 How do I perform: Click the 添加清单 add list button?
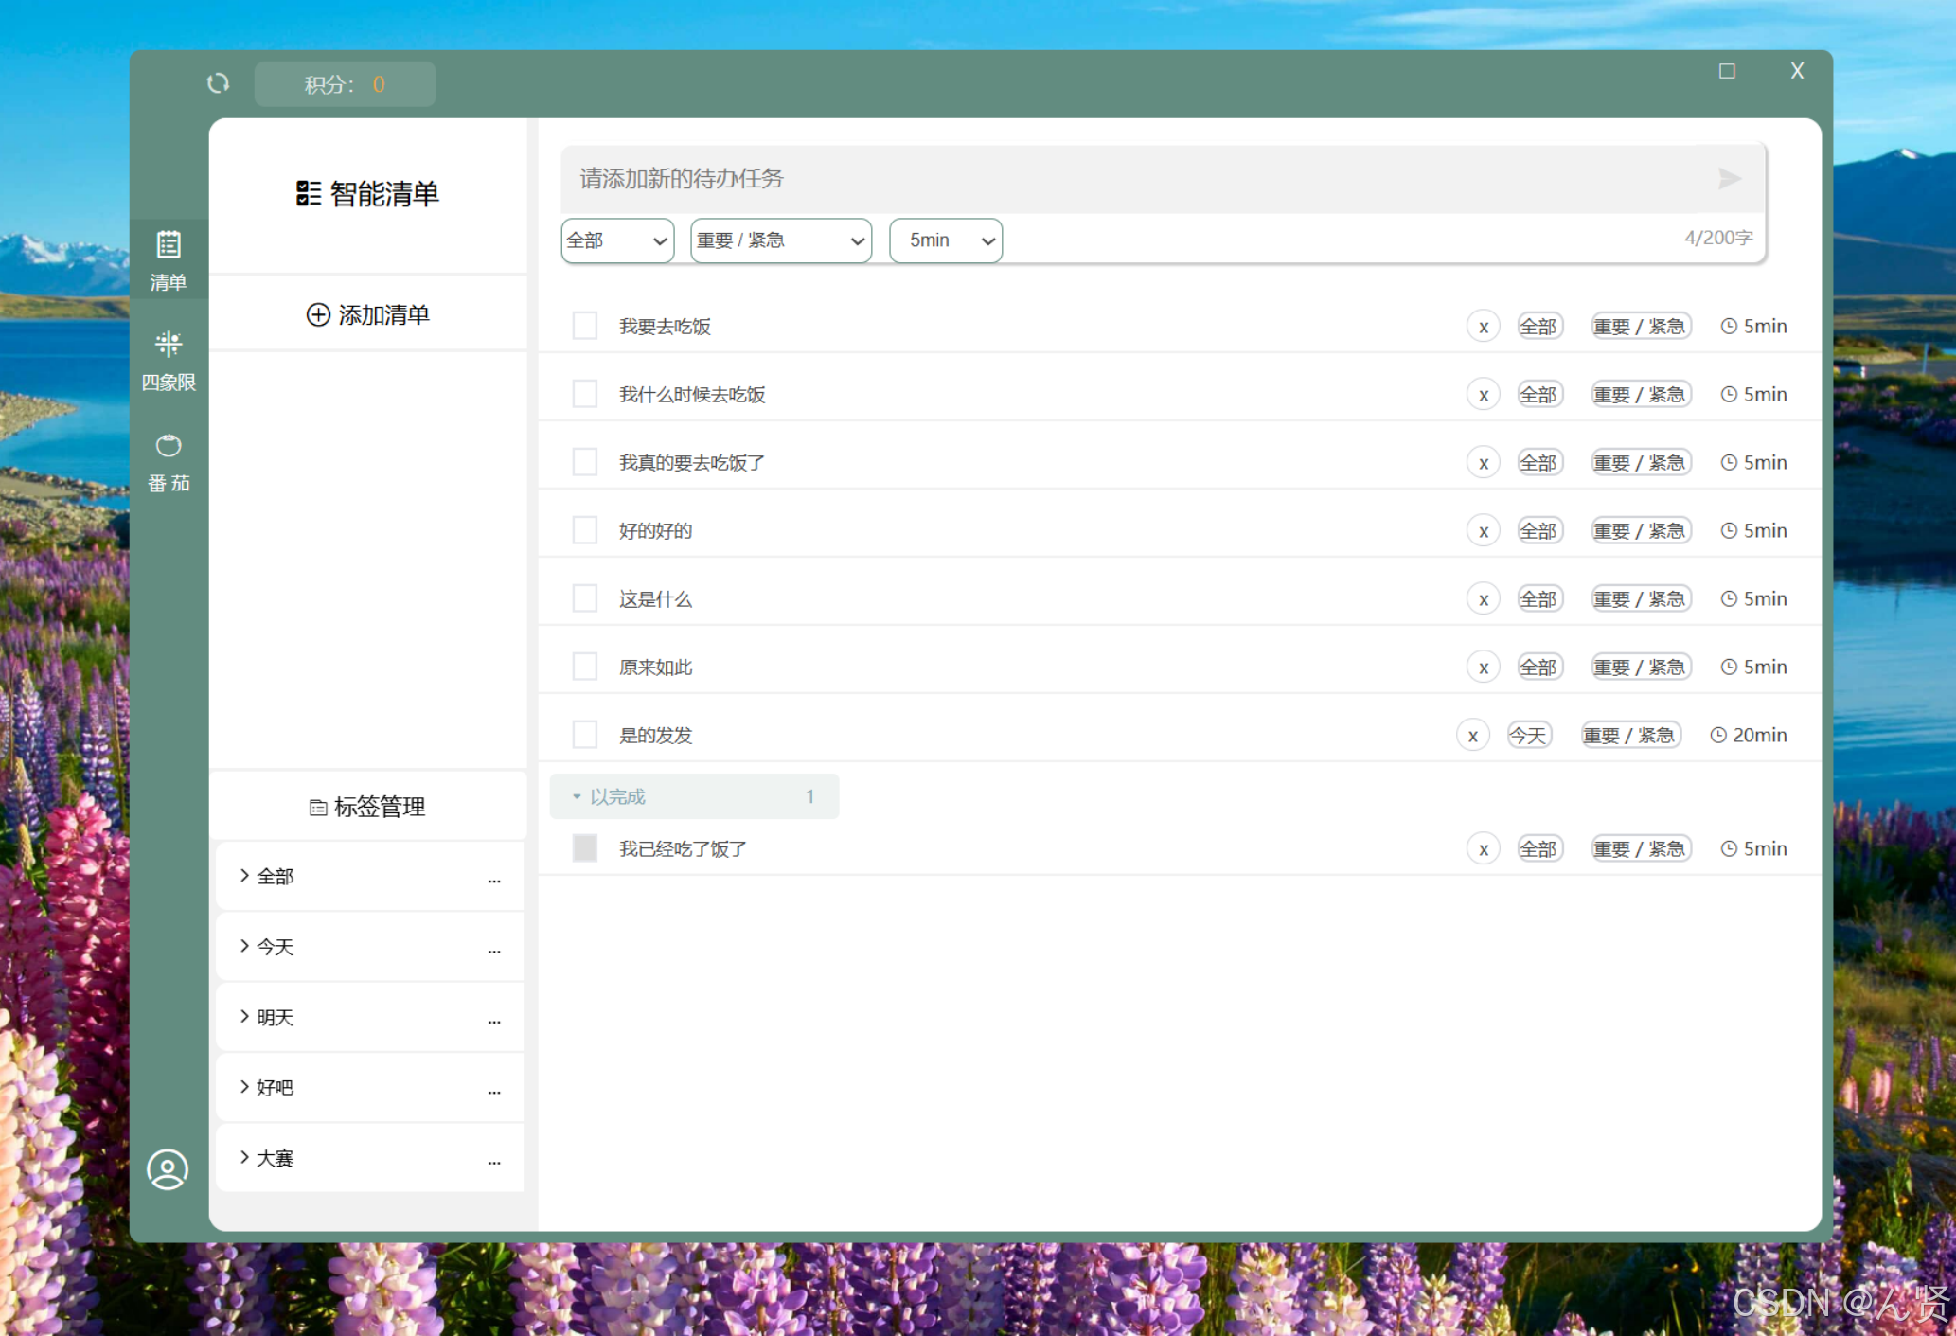tap(368, 314)
